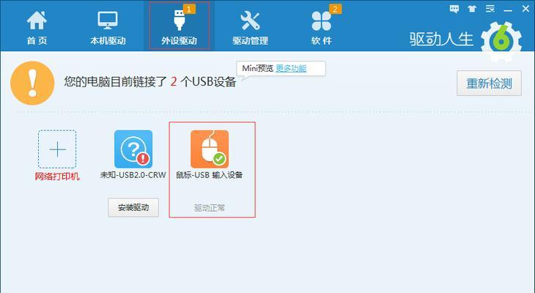Select the 外设驱动 tab
This screenshot has height=293, width=535.
point(179,26)
